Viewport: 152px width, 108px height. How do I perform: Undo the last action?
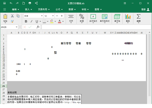point(11,3)
